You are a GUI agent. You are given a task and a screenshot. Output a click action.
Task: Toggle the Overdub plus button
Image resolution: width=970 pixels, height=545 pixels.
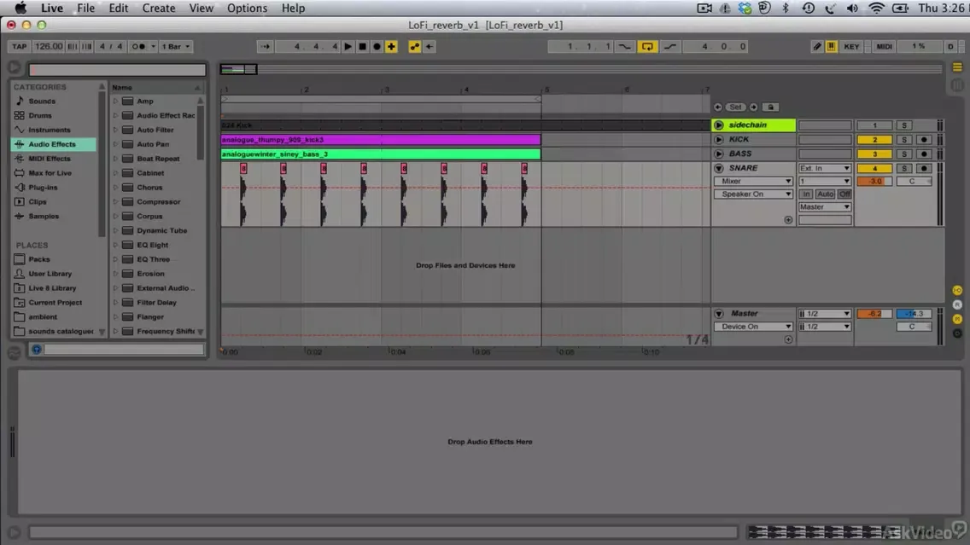coord(392,46)
